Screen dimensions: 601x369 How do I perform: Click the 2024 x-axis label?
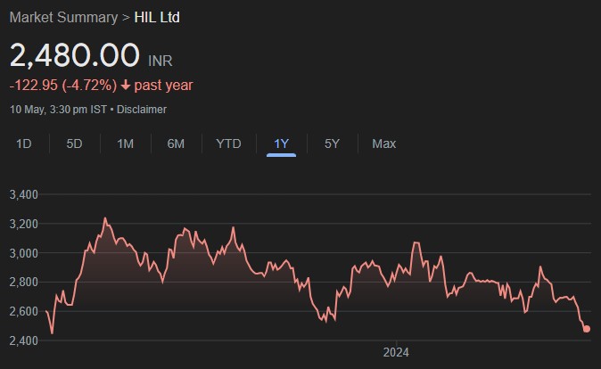396,352
